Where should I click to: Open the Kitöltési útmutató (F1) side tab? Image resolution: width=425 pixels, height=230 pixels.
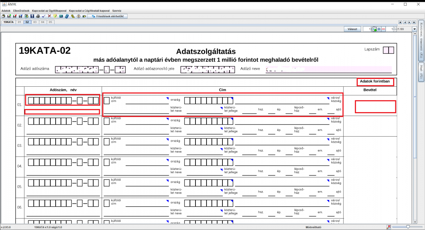point(421,40)
